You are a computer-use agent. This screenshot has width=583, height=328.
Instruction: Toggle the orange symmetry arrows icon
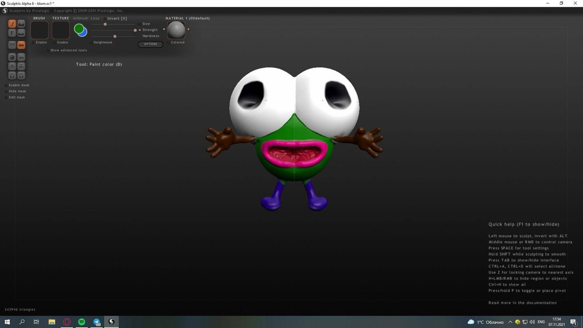point(21,45)
